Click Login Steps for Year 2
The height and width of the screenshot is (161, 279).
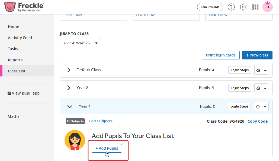coord(240,88)
